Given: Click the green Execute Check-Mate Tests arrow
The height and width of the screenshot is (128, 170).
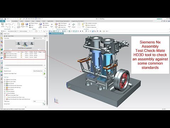Looking at the screenshot, I should click(x=44, y=74).
